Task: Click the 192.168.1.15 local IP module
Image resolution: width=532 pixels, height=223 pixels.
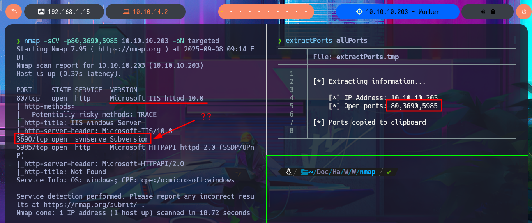Action: [x=69, y=12]
